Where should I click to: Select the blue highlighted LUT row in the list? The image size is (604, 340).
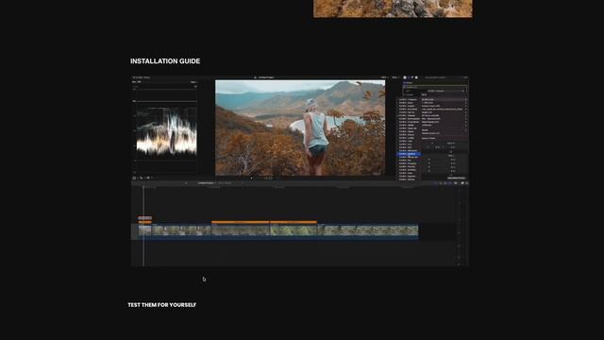tap(409, 154)
